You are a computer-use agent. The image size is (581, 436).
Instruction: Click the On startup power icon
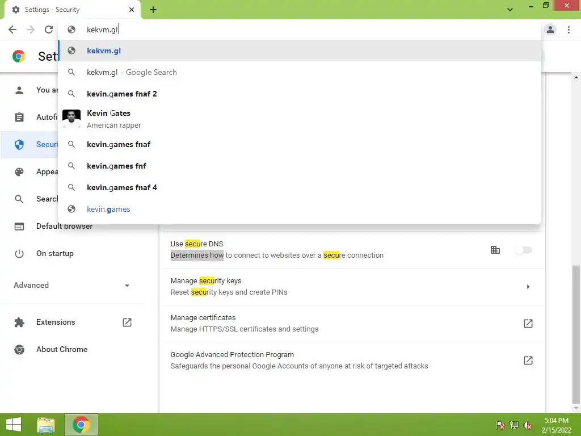(19, 254)
